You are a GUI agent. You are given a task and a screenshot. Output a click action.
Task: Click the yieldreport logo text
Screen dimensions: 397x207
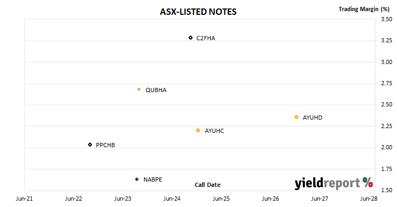tap(327, 183)
